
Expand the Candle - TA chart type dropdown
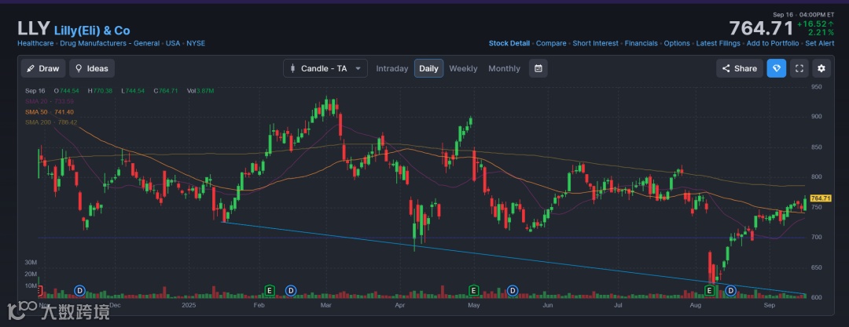(325, 68)
